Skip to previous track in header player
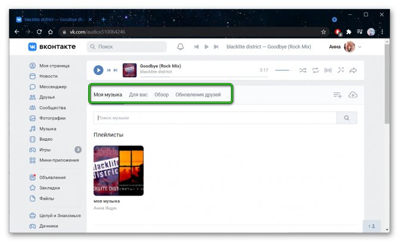The image size is (399, 242). point(197,46)
